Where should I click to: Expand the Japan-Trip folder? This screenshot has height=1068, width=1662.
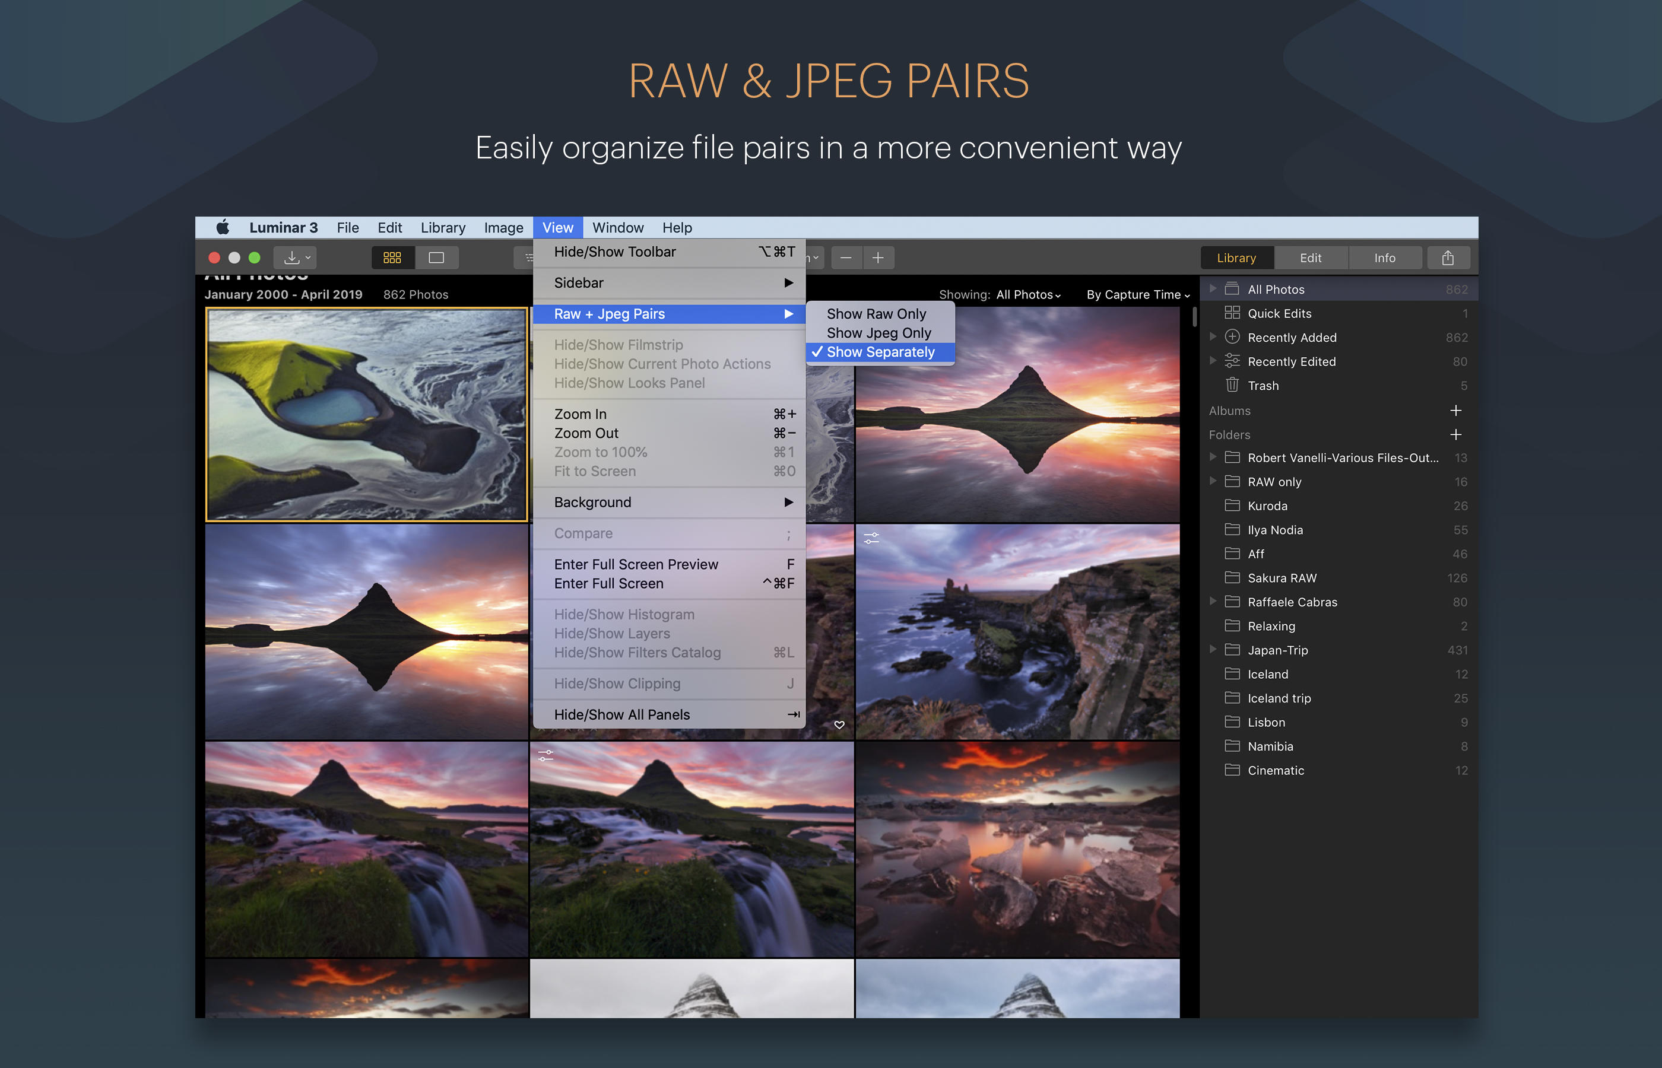pyautogui.click(x=1211, y=651)
